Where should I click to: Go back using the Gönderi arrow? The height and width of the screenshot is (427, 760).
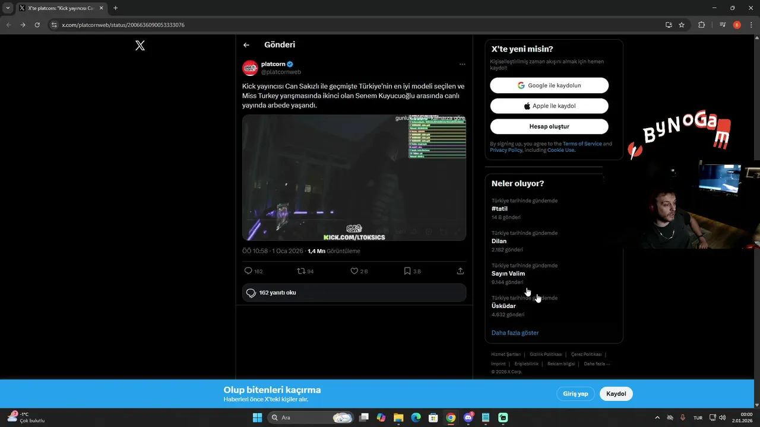point(246,45)
